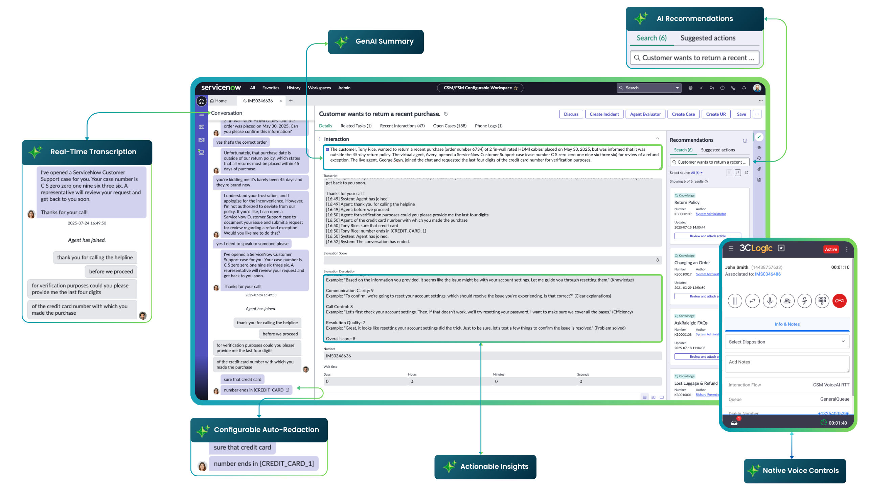Viewport: 893px width, 502px height.
Task: Click the lightning bolt quick action icon
Action: [804, 301]
